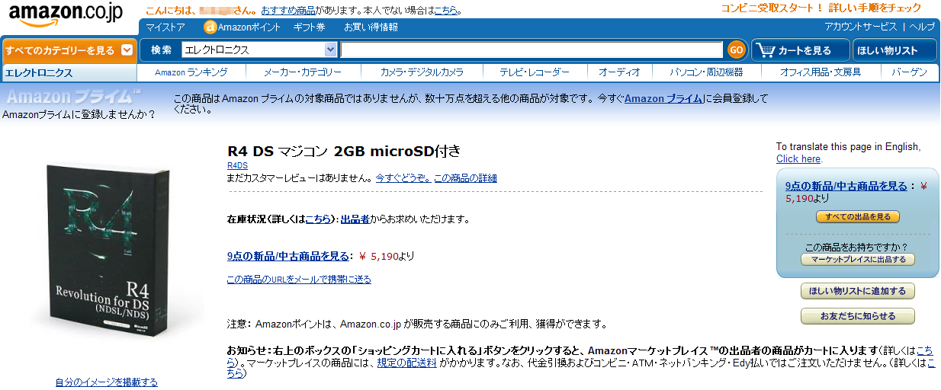
Task: Click the エレクトロニクス category heading
Action: click(x=39, y=73)
